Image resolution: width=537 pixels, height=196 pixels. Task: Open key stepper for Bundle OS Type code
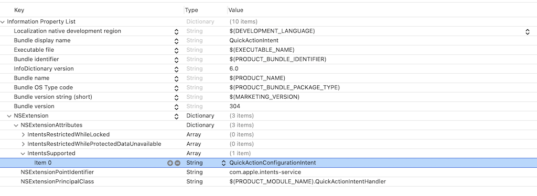coord(176,88)
